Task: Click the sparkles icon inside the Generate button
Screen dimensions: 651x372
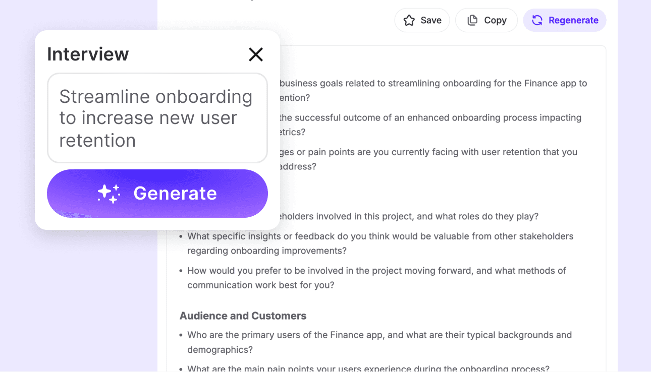Action: 111,193
